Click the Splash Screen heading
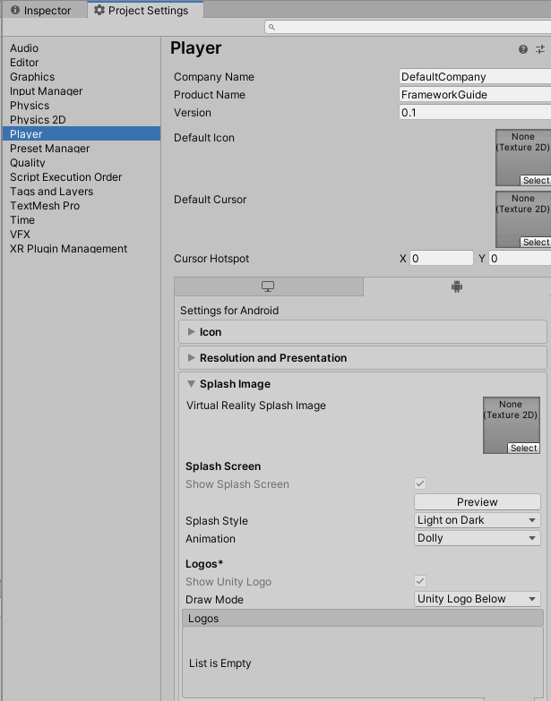 pyautogui.click(x=223, y=466)
